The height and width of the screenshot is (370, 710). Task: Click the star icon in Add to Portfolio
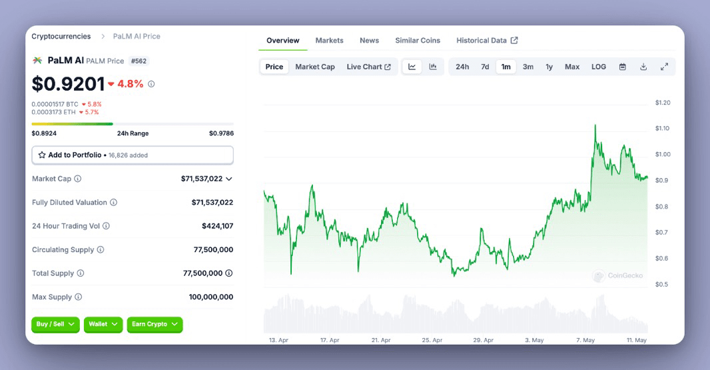tap(42, 155)
